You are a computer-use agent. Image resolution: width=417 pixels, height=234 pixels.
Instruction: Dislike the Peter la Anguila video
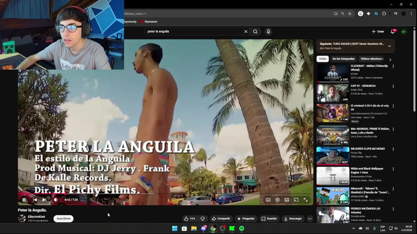coord(202,219)
